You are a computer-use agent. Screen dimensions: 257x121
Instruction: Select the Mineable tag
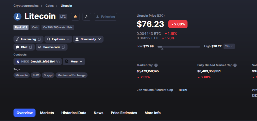point(22,75)
